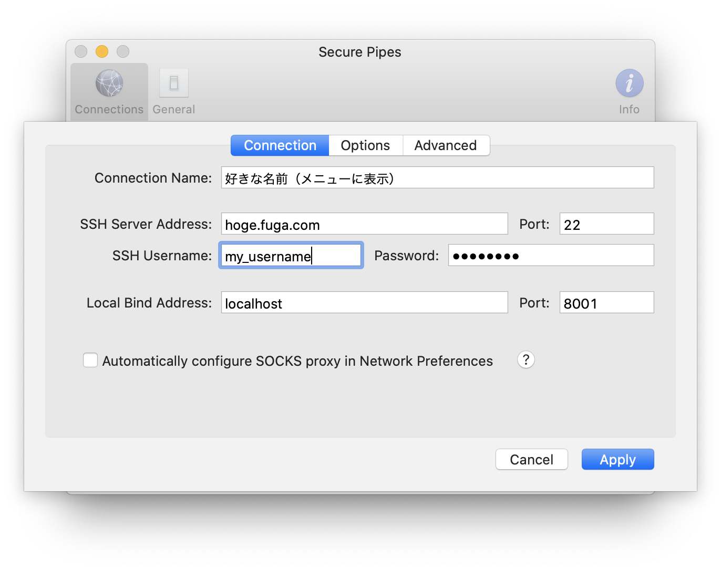Click the SSH port field showing 22
721x572 pixels.
[607, 224]
